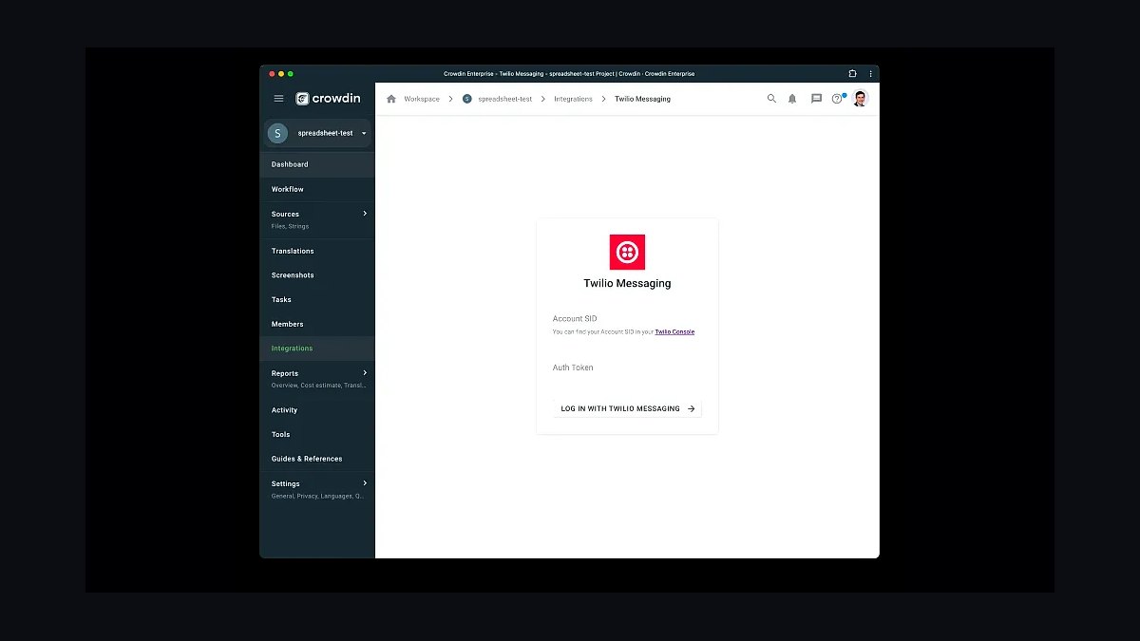Open Activity in the sidebar
Screen dimensions: 1140x641
tap(317, 410)
